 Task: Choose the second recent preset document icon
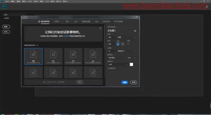click(x=53, y=56)
